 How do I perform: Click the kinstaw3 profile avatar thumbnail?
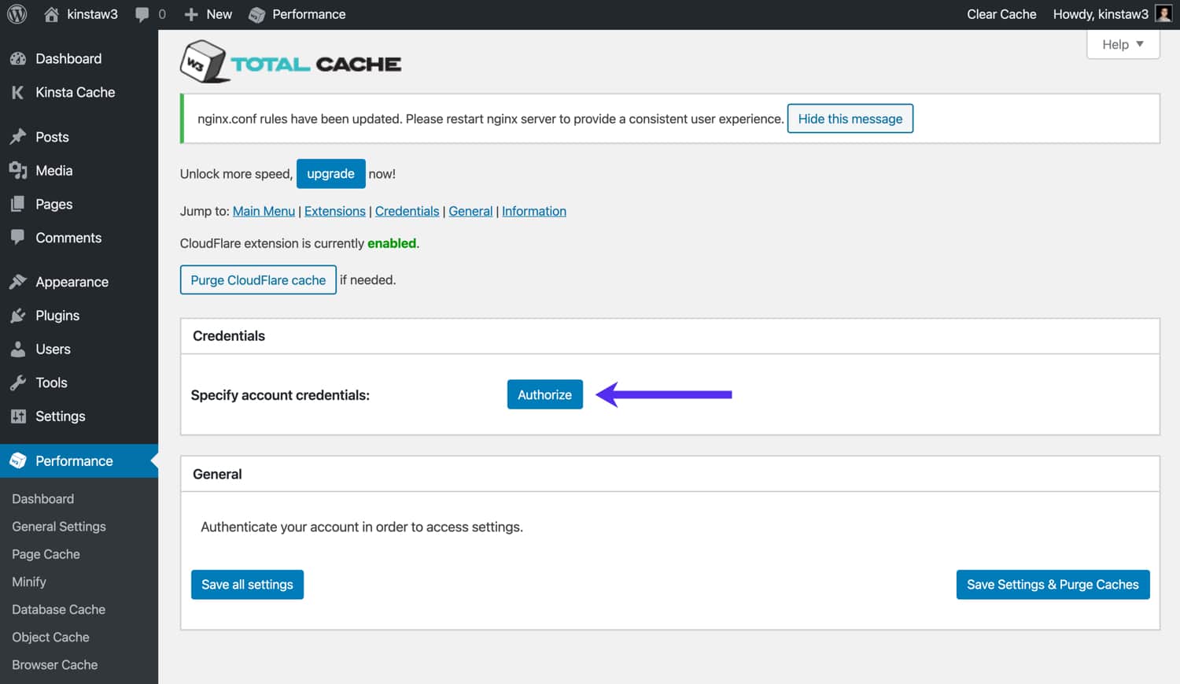(x=1163, y=13)
